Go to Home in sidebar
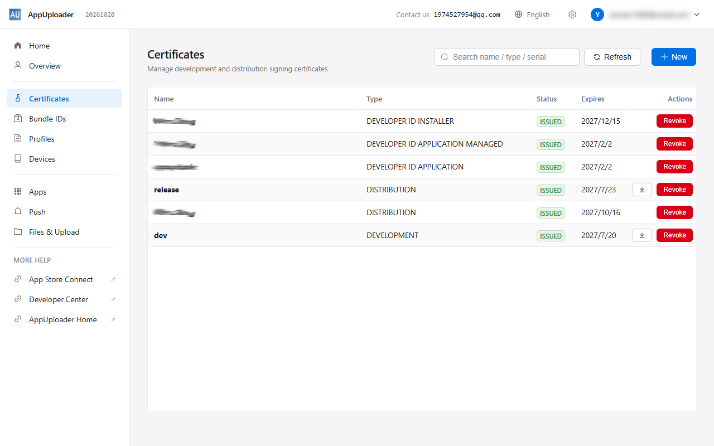The image size is (714, 446). [64, 46]
